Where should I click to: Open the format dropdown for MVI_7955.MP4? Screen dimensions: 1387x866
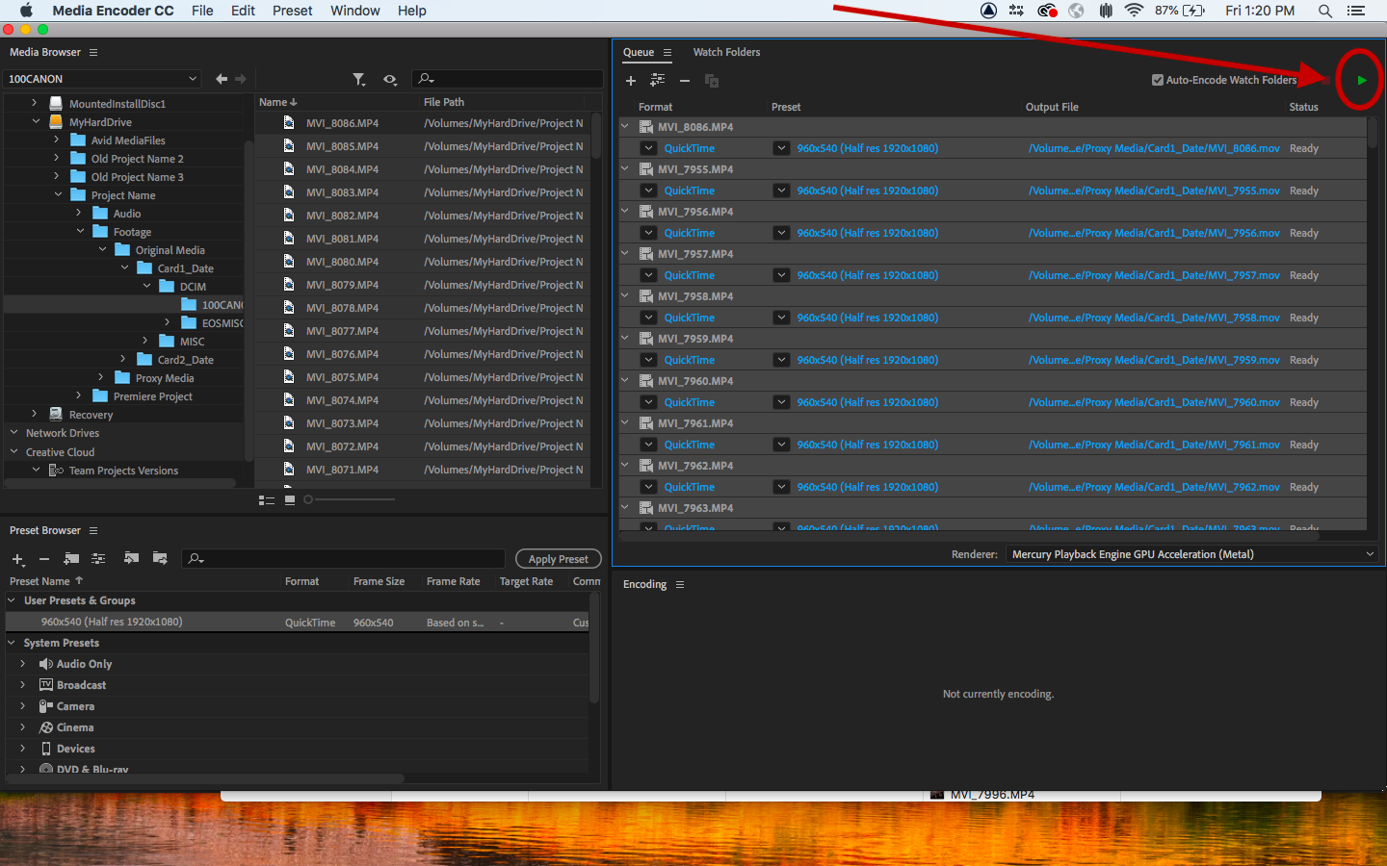coord(647,191)
